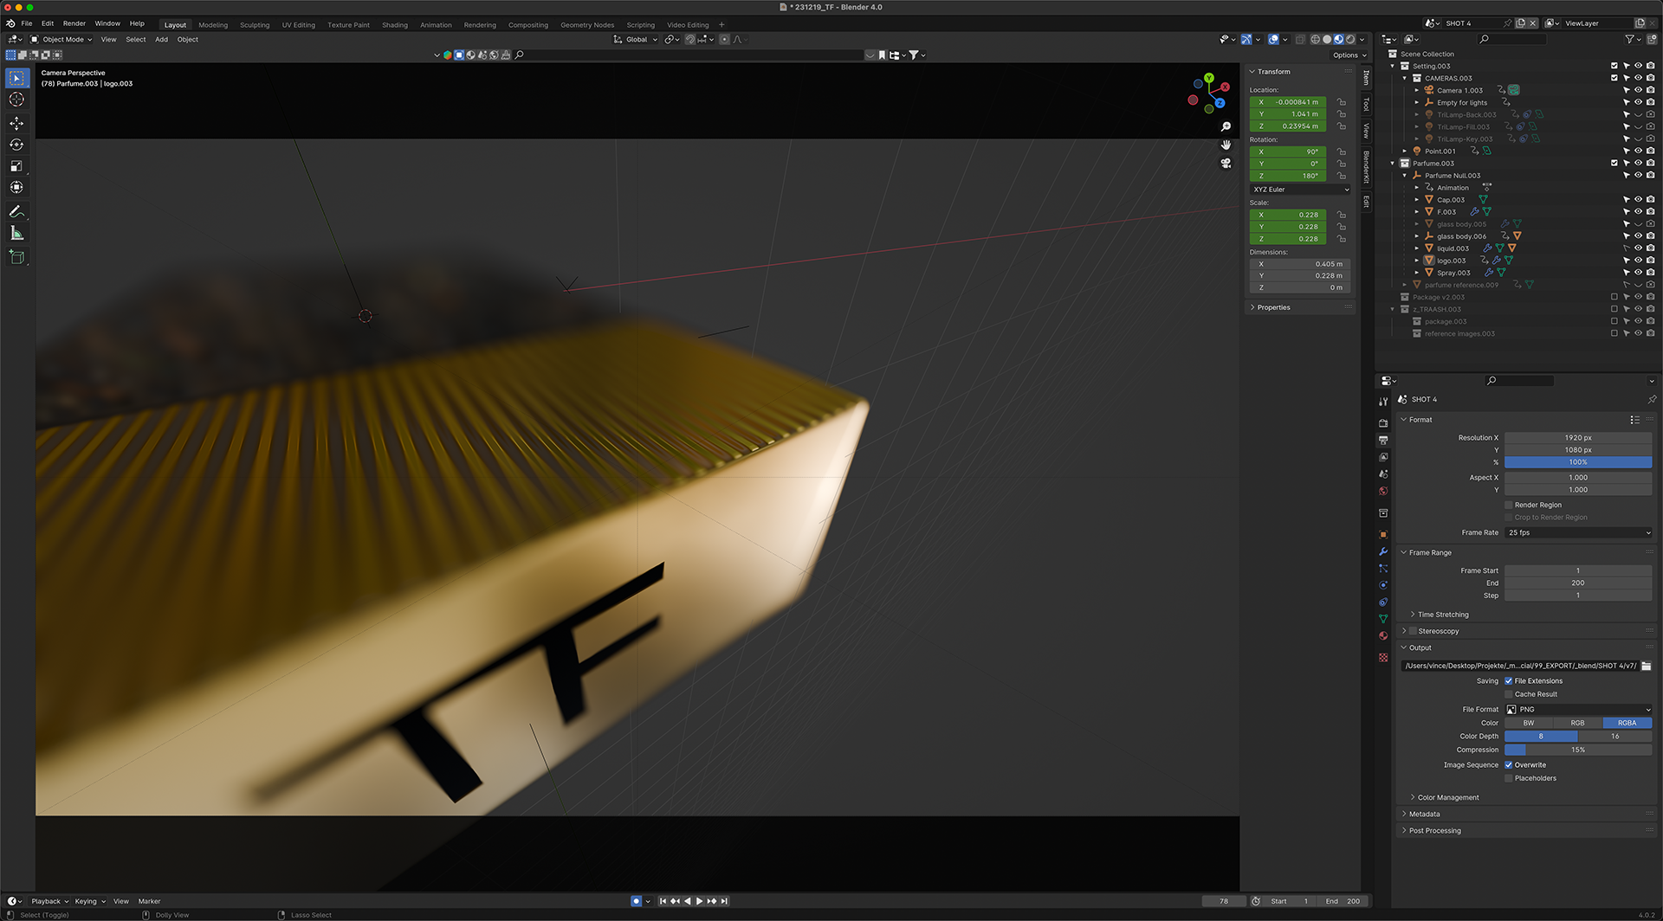Enable the Render Region checkbox
This screenshot has width=1663, height=921.
[x=1508, y=506]
